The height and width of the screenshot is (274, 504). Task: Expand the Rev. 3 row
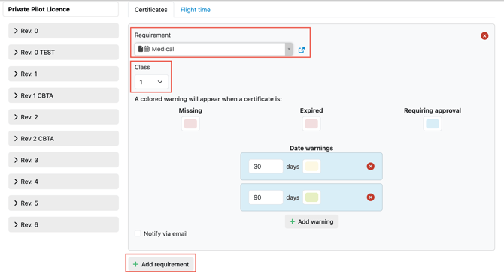pyautogui.click(x=63, y=160)
